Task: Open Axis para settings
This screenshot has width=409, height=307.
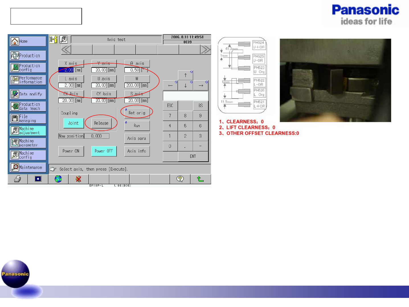Action: 137,138
